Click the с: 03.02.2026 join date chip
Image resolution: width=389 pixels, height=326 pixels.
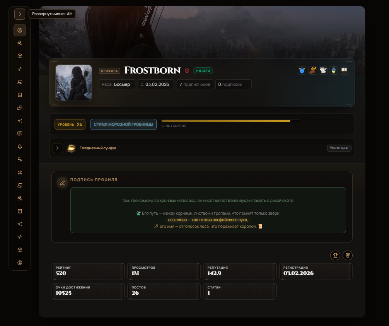point(156,84)
